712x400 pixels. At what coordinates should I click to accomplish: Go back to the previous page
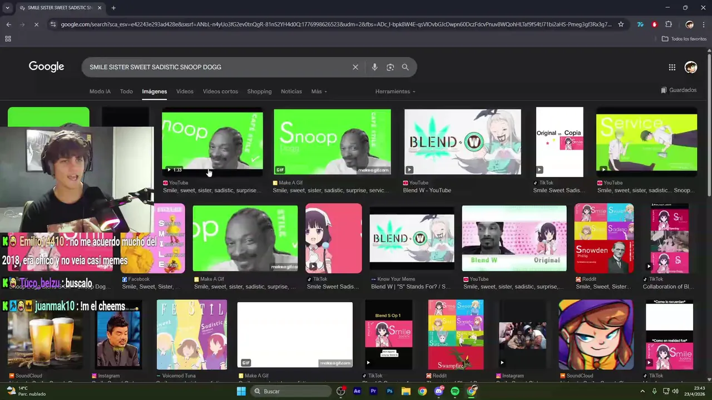click(8, 24)
